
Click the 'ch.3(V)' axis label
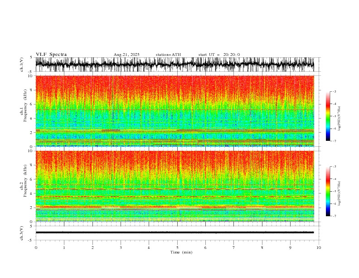click(22, 233)
